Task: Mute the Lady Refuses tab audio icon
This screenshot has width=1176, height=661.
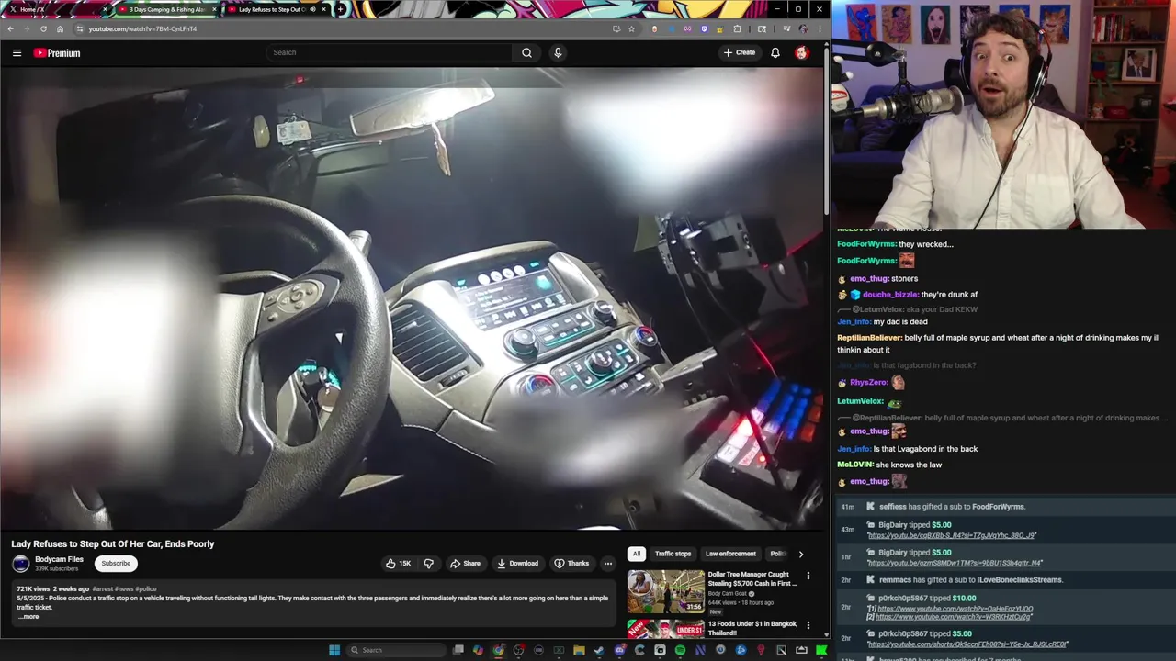Action: (312, 9)
